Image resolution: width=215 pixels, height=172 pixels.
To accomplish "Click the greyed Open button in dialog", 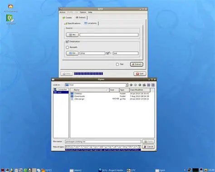I will [x=148, y=142].
